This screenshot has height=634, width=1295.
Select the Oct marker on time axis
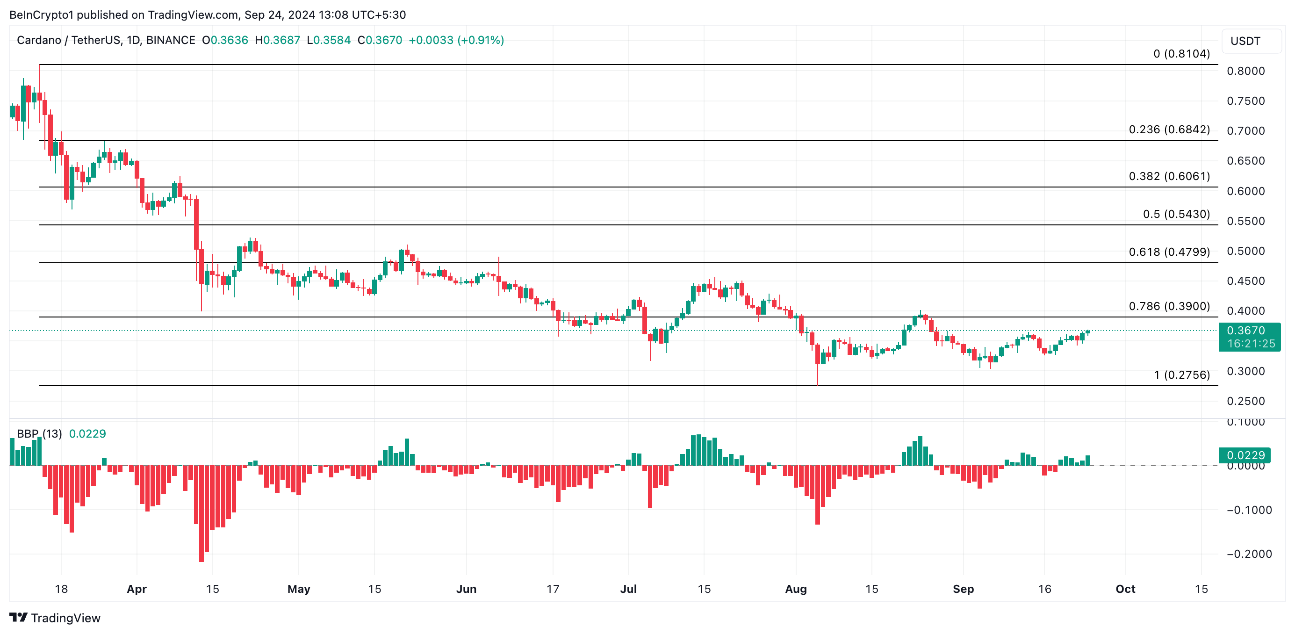pyautogui.click(x=1125, y=589)
